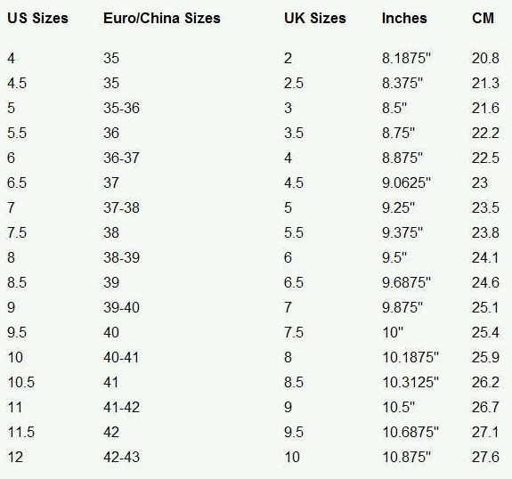Click the 8.1875" inches value

tap(407, 58)
